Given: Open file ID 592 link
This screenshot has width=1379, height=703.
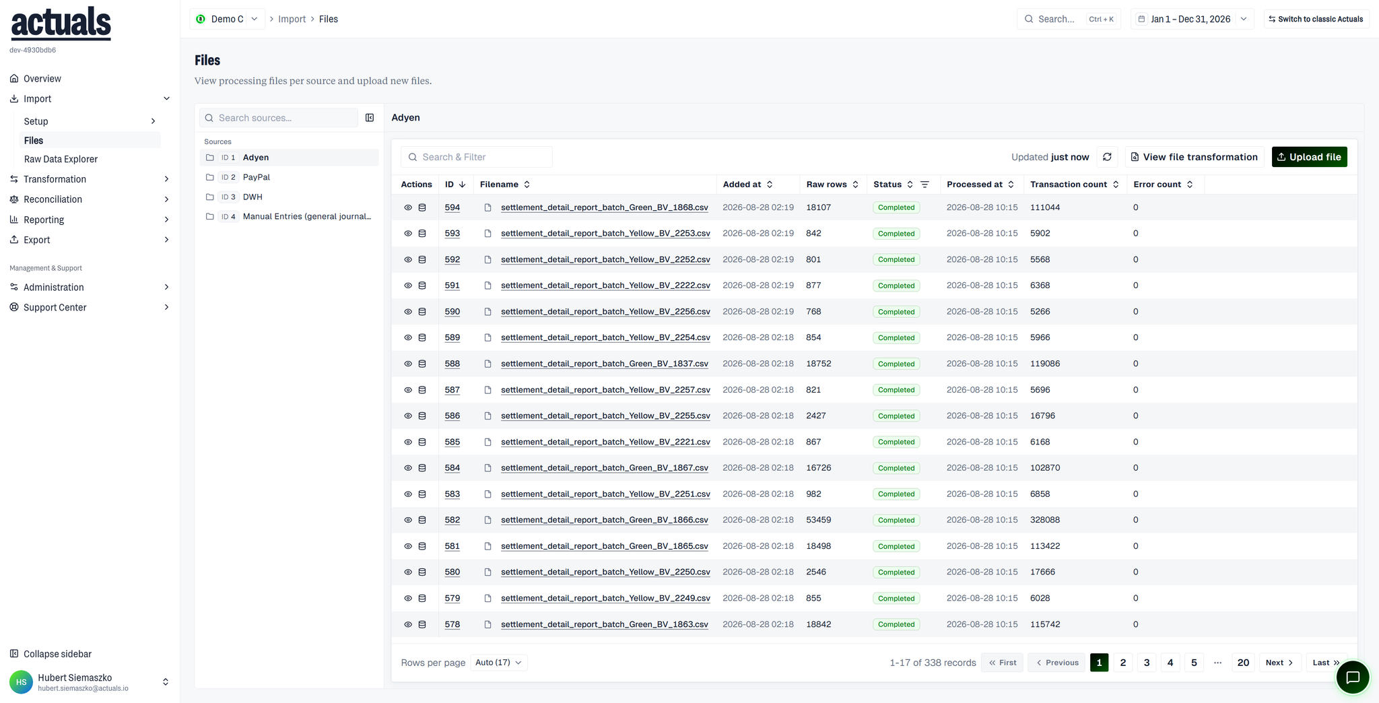Looking at the screenshot, I should click(x=452, y=260).
